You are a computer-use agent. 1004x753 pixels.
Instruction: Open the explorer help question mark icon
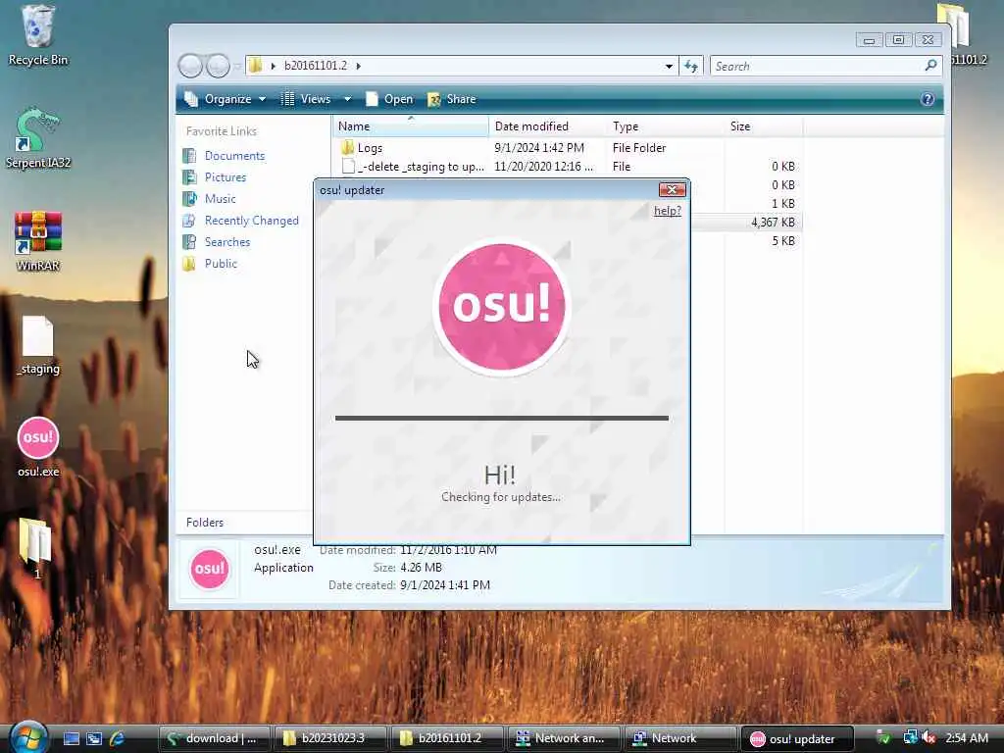[x=928, y=99]
